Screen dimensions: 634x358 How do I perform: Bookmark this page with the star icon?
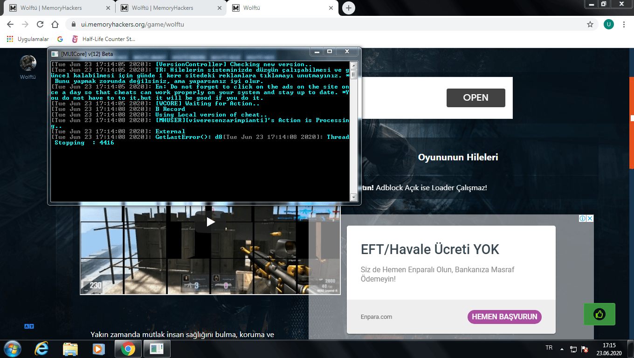pyautogui.click(x=590, y=24)
